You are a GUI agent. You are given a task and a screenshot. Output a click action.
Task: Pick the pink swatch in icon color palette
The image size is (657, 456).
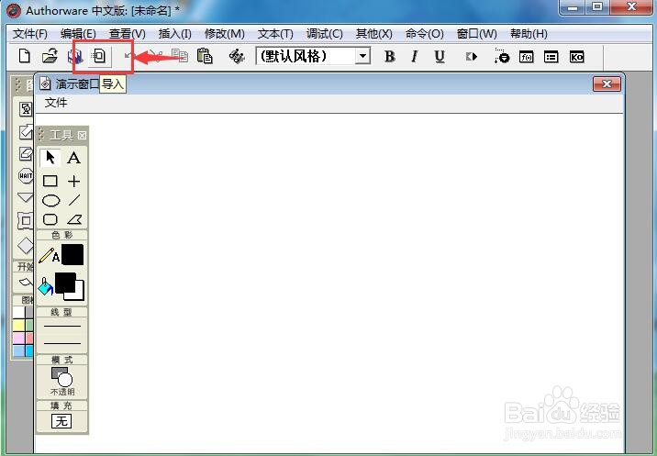pyautogui.click(x=19, y=339)
